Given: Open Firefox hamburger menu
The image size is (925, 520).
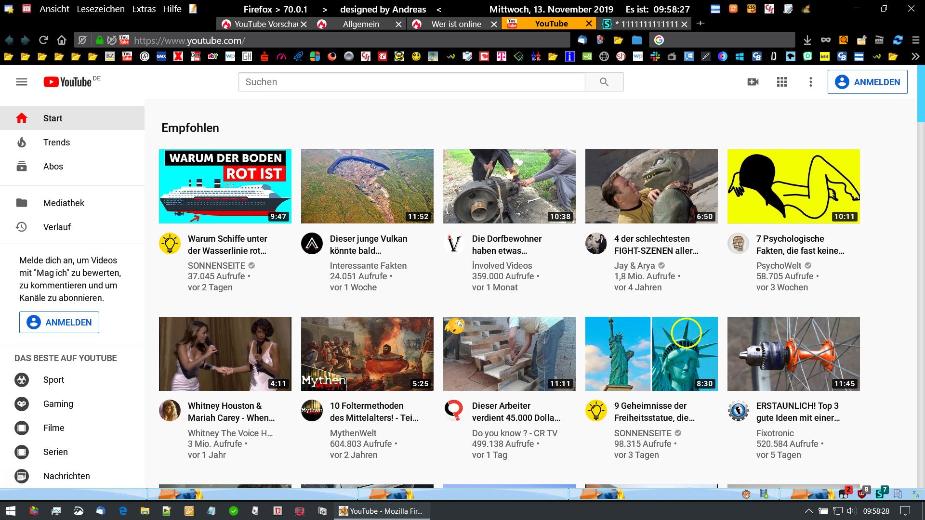Looking at the screenshot, I should click(915, 40).
